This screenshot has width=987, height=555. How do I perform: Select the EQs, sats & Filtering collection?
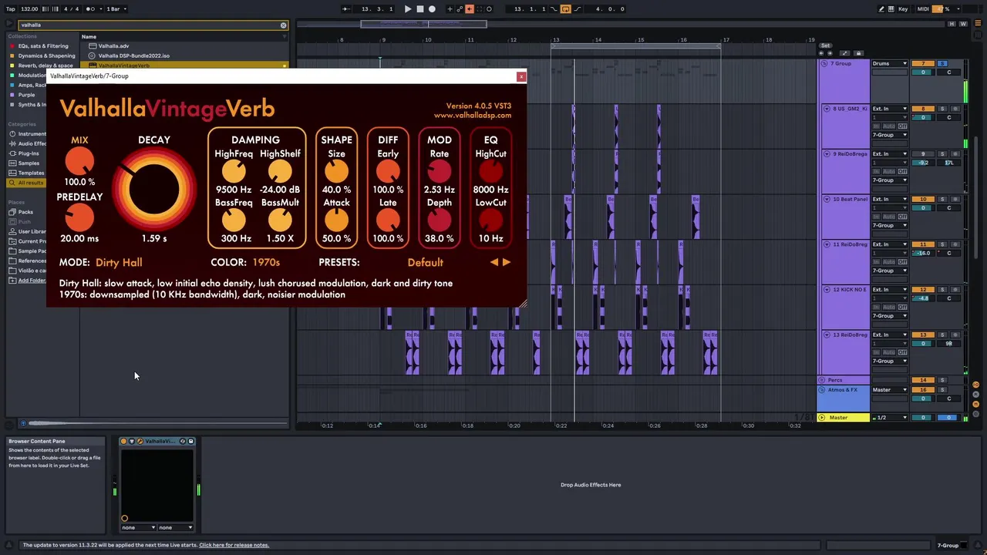pyautogui.click(x=42, y=46)
